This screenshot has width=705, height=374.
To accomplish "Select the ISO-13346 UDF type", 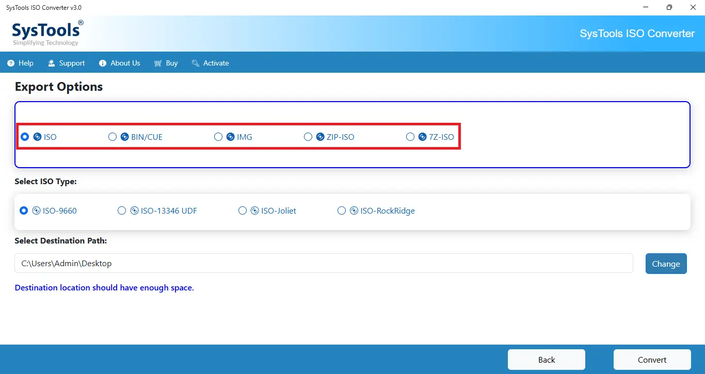I will 122,210.
